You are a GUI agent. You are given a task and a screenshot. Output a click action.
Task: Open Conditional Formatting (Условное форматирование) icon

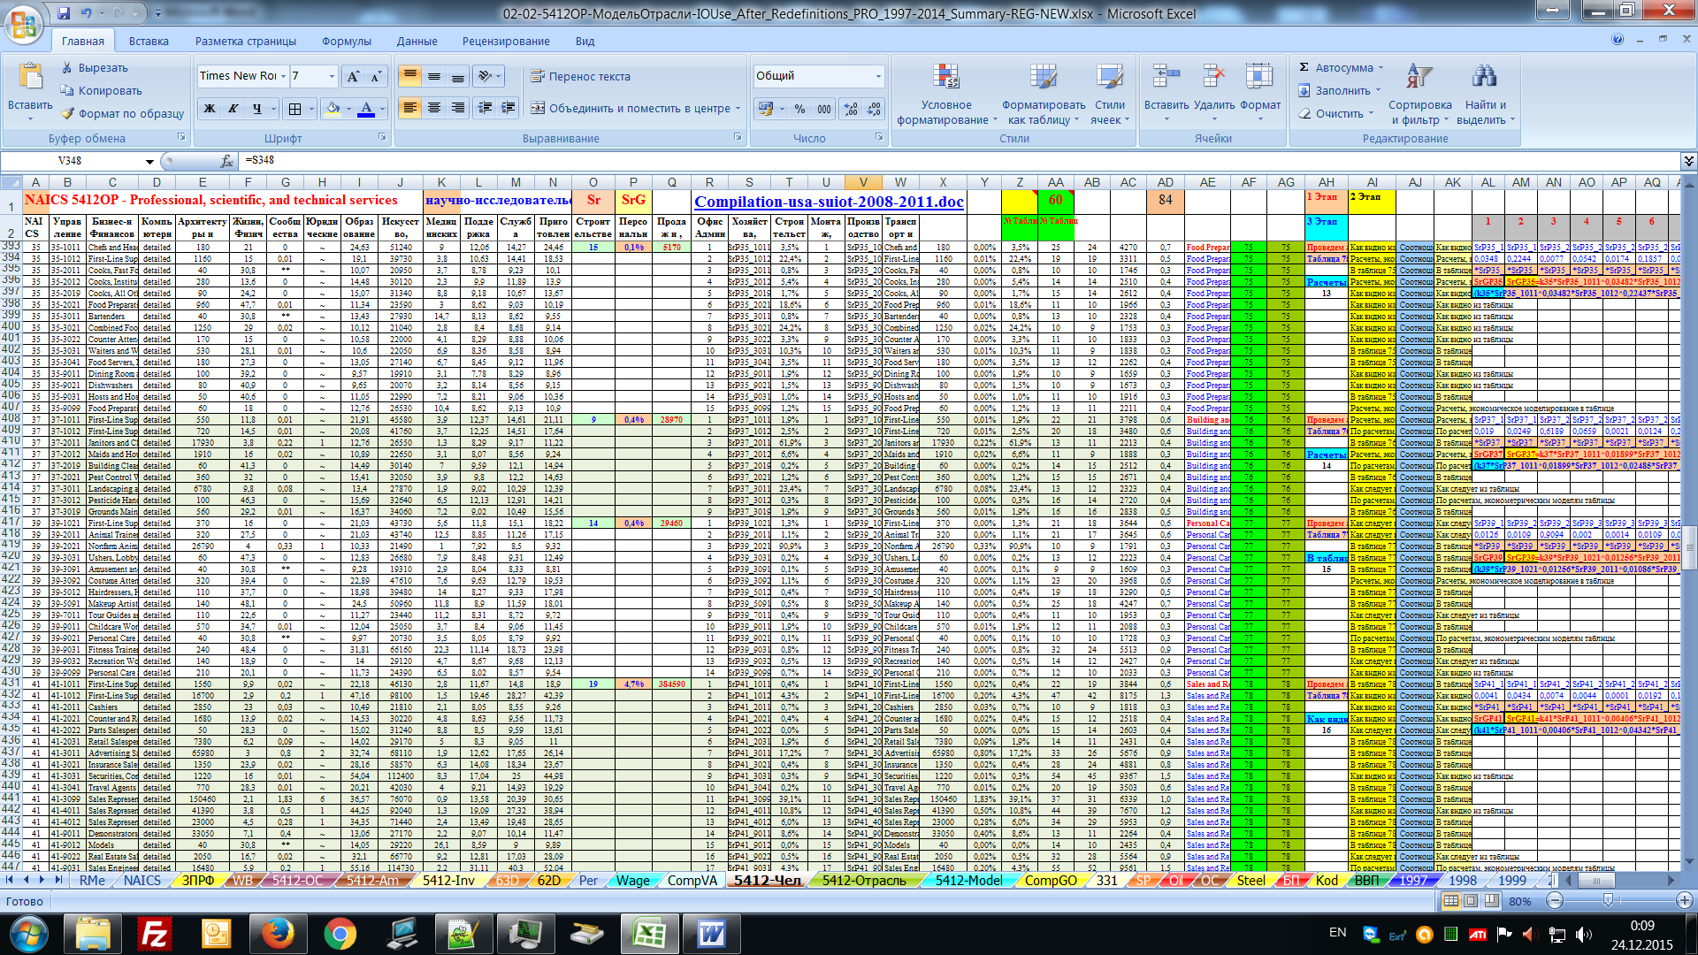[945, 78]
